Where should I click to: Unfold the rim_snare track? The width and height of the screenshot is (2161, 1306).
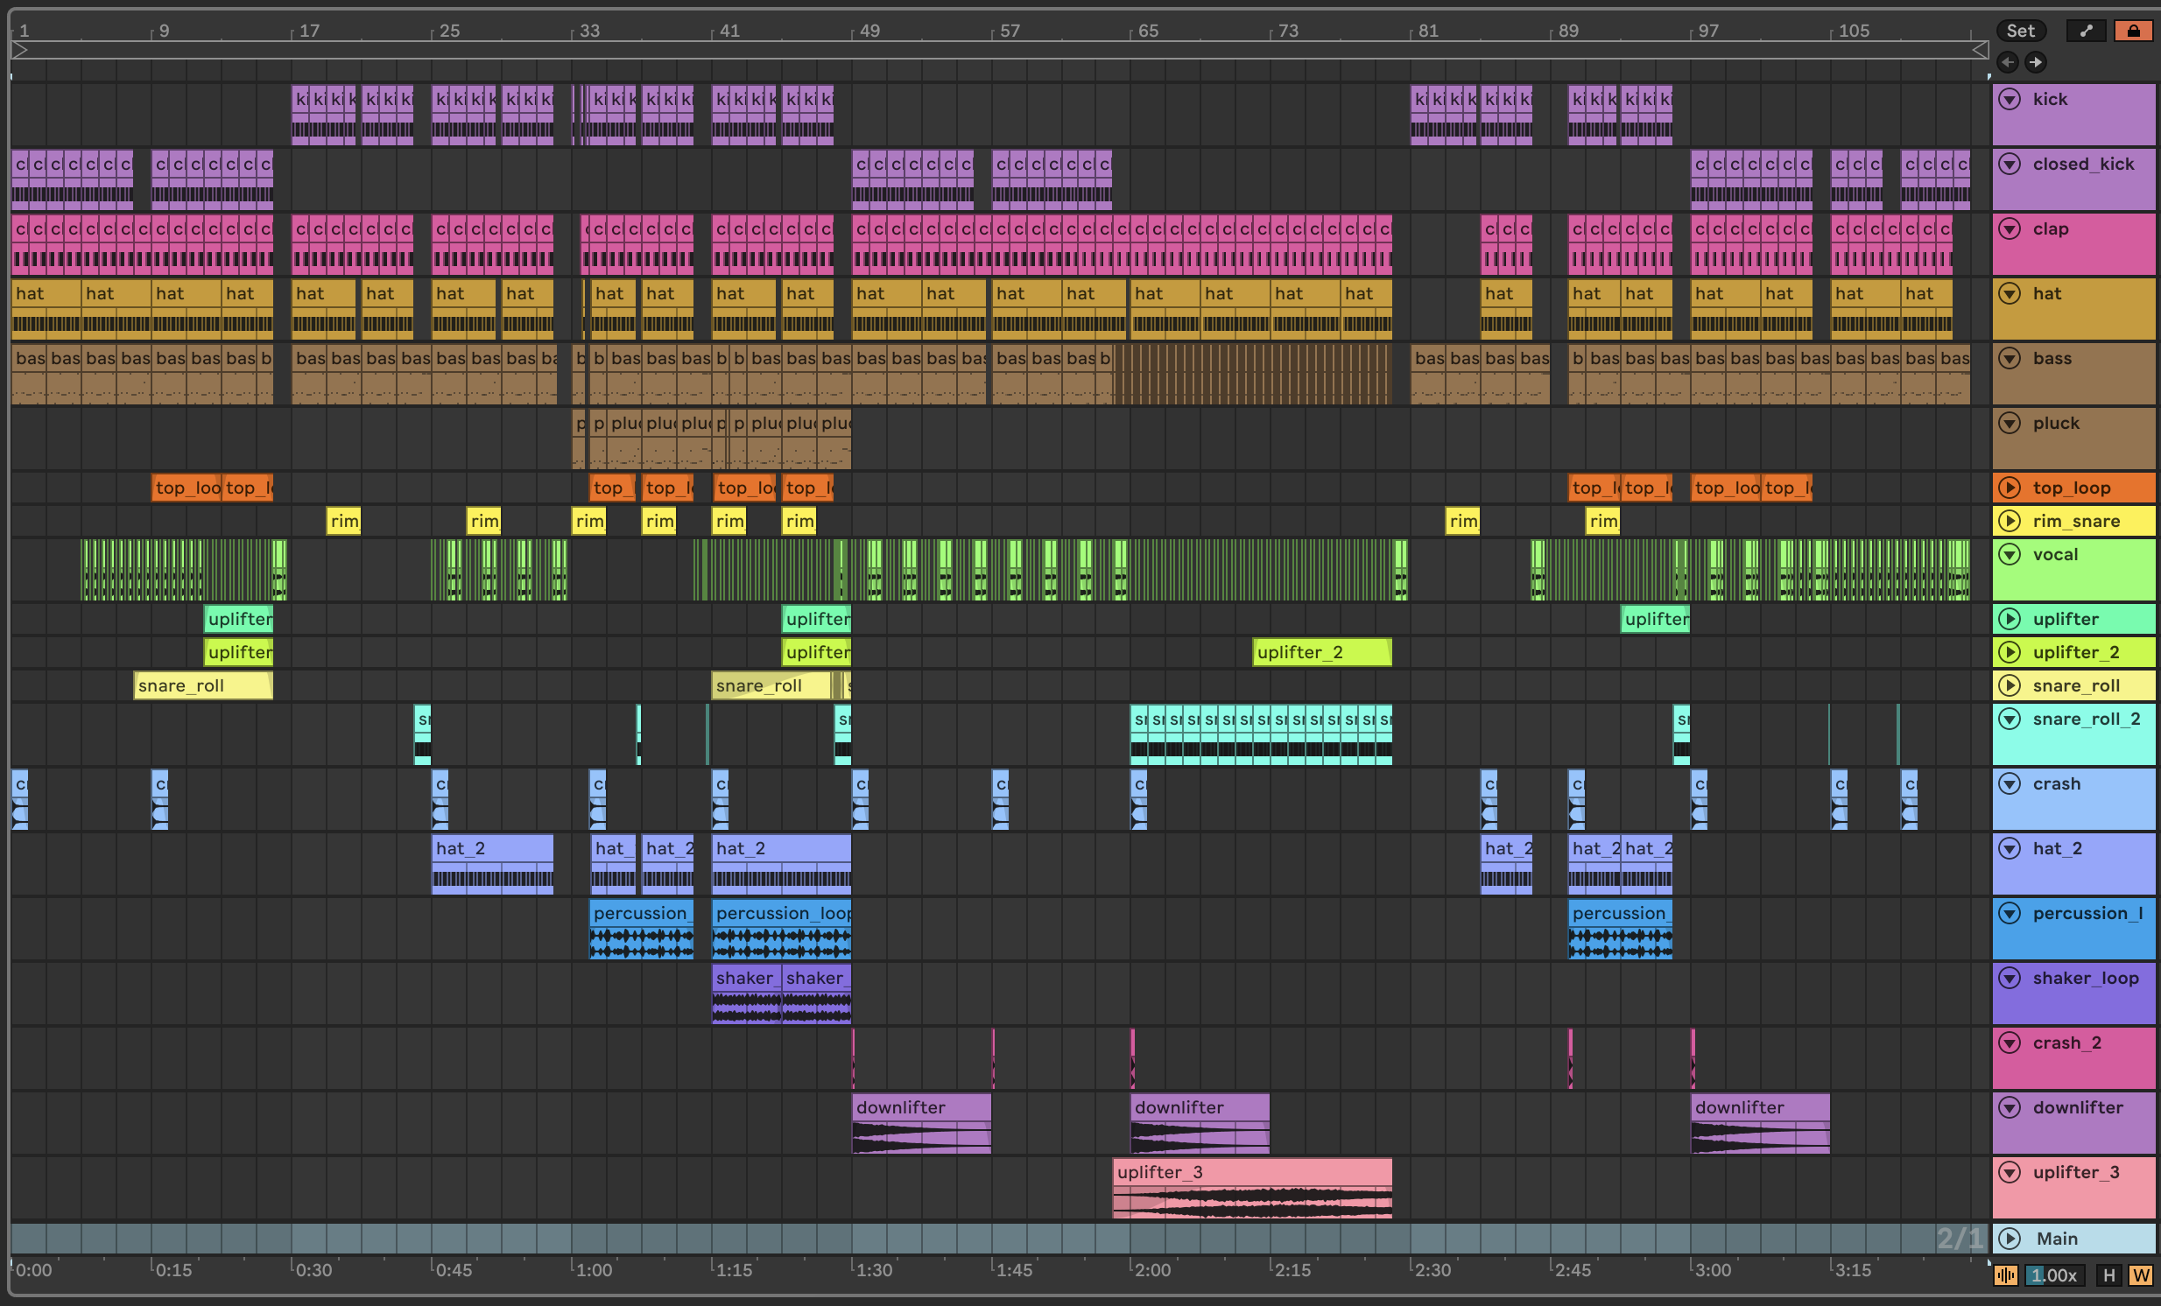point(2010,521)
